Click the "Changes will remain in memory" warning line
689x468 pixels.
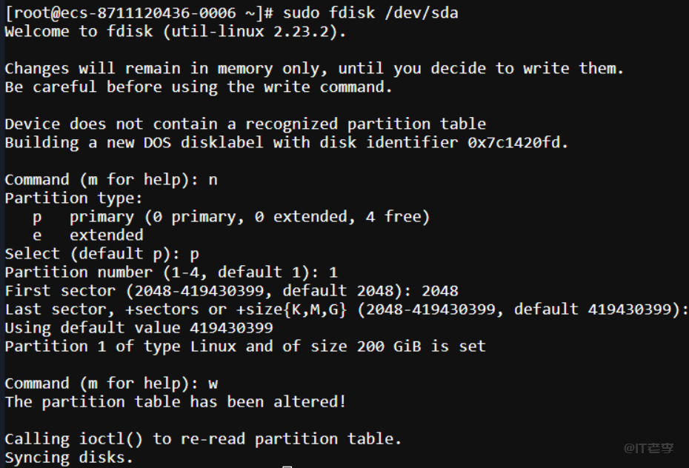tap(314, 68)
